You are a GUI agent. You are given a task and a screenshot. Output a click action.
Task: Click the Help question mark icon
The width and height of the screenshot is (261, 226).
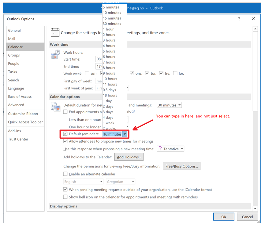click(x=239, y=19)
